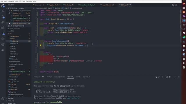Open Firefox from the Ubuntu dock
The height and width of the screenshot is (104, 186).
tap(184, 3)
